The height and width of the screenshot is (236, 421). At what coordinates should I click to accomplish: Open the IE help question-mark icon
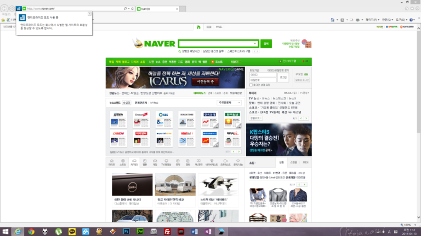coord(411,20)
